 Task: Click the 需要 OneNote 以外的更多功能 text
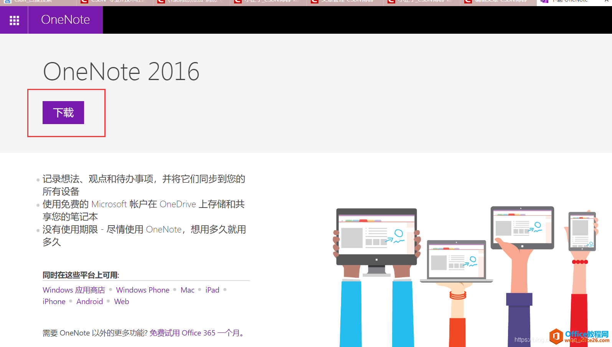click(95, 333)
